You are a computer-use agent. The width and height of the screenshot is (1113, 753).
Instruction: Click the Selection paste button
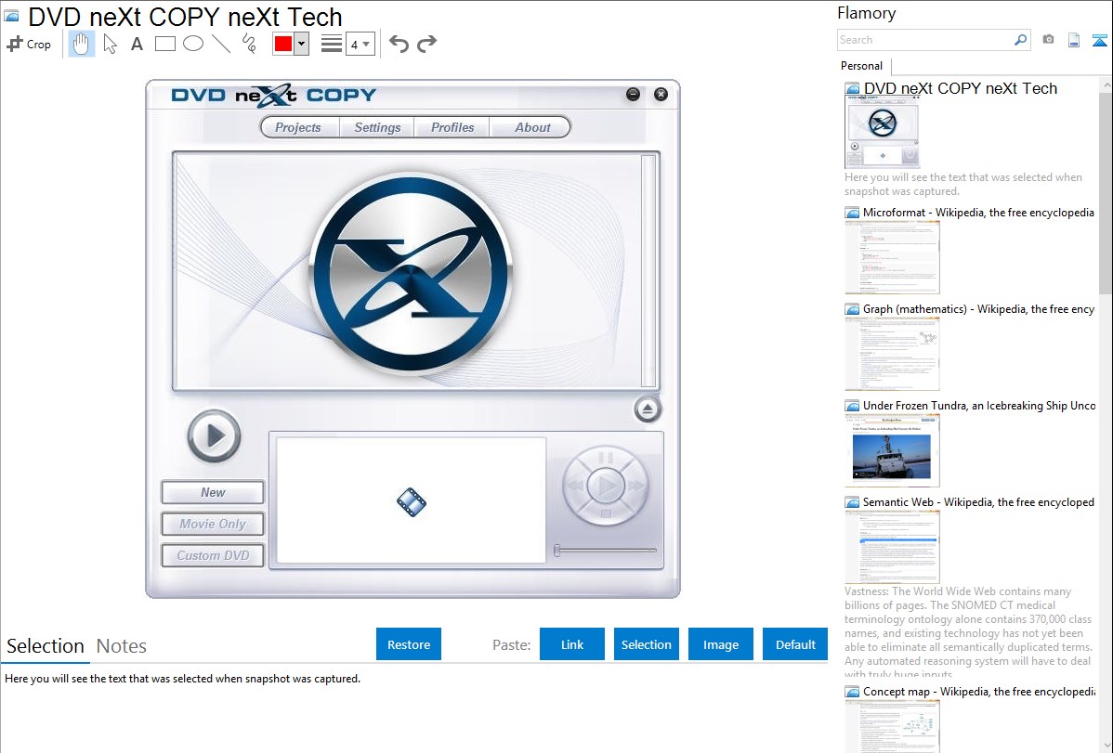(647, 644)
